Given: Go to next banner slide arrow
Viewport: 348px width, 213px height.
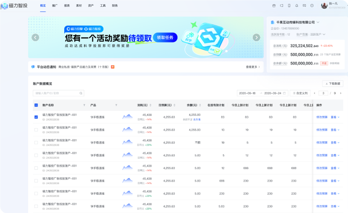Looking at the screenshot, I should (257, 37).
